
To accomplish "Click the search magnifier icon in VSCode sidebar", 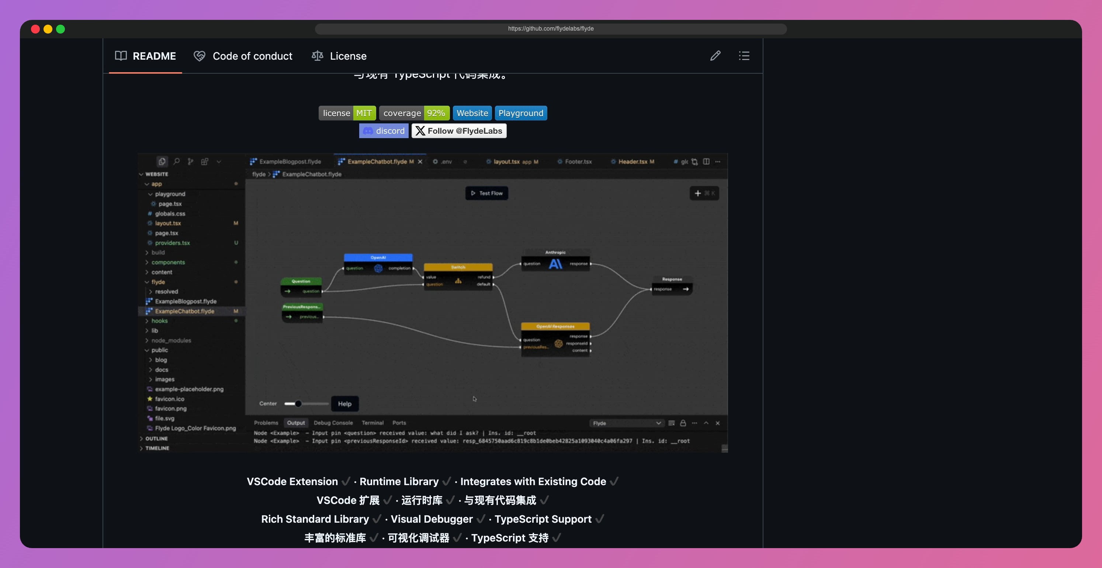I will click(176, 161).
